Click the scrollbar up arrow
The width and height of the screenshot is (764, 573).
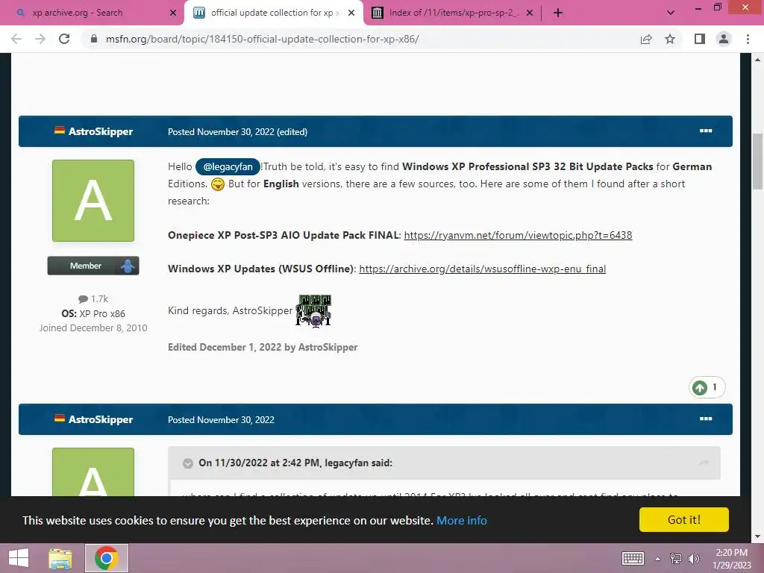(x=758, y=60)
